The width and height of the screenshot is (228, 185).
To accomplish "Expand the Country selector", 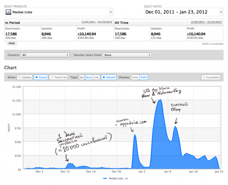I will pyautogui.click(x=45, y=55).
